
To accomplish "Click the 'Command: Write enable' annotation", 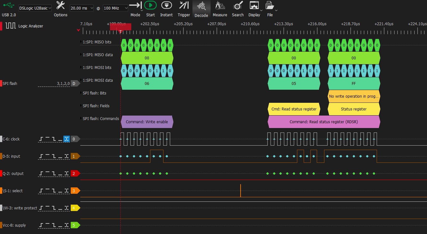I will [x=147, y=122].
